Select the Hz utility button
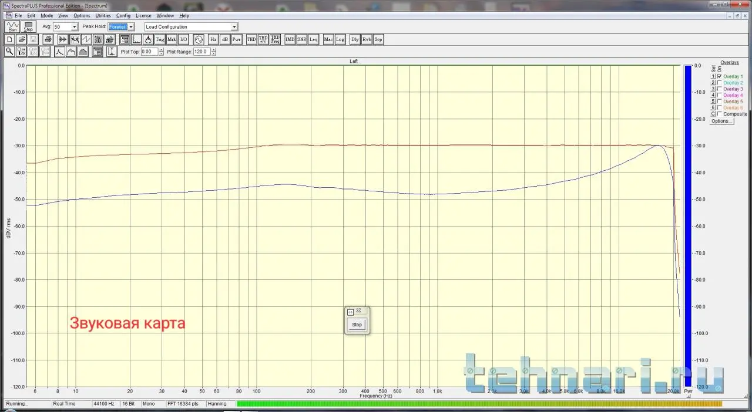Screen dimensions: 752x412 coord(213,39)
